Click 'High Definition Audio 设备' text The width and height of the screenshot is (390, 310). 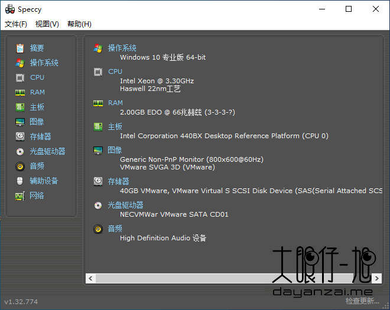pyautogui.click(x=163, y=238)
